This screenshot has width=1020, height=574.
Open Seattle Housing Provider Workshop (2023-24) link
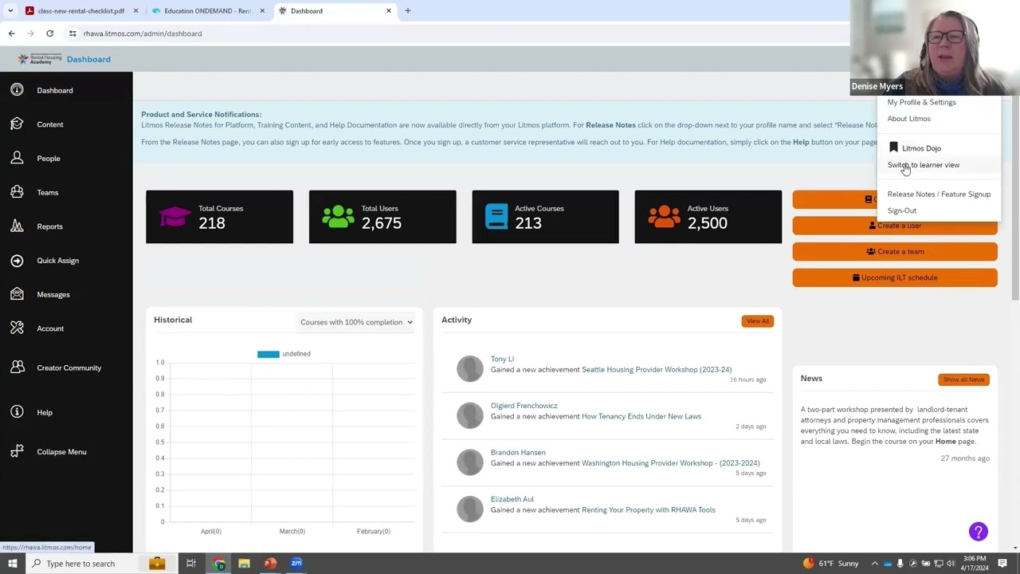tap(657, 370)
